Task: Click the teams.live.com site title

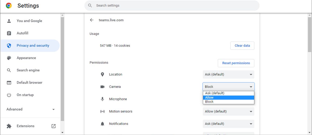Action: point(111,20)
